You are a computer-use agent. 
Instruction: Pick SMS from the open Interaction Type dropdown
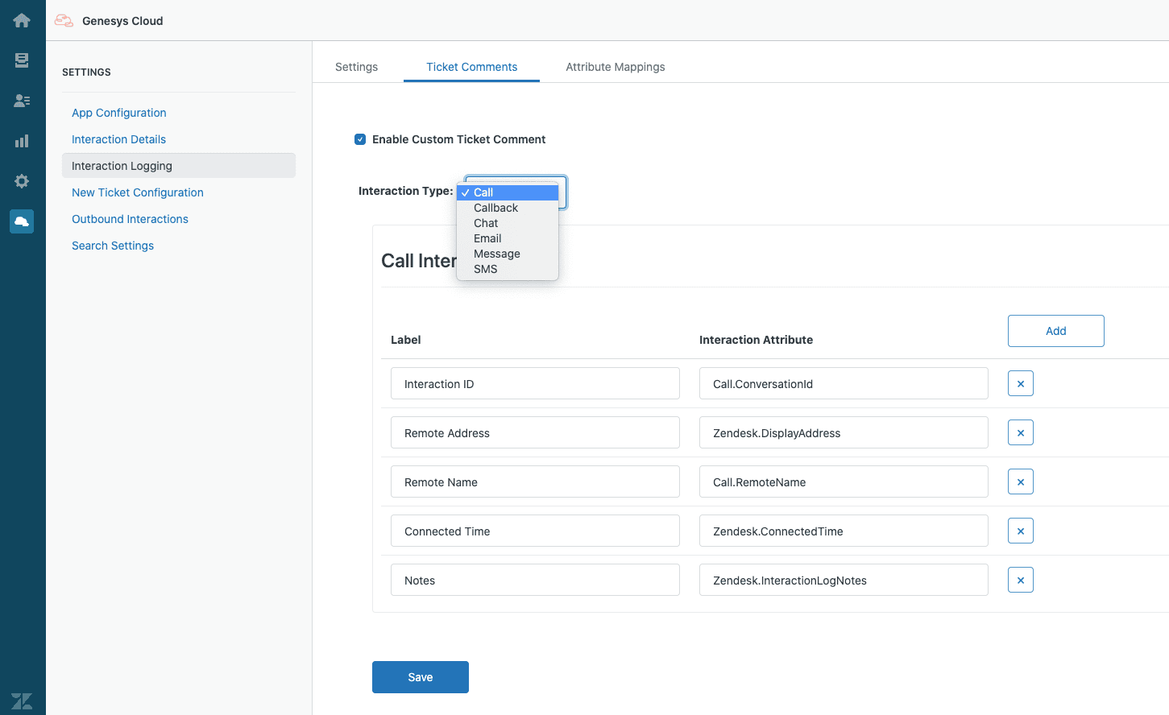485,269
